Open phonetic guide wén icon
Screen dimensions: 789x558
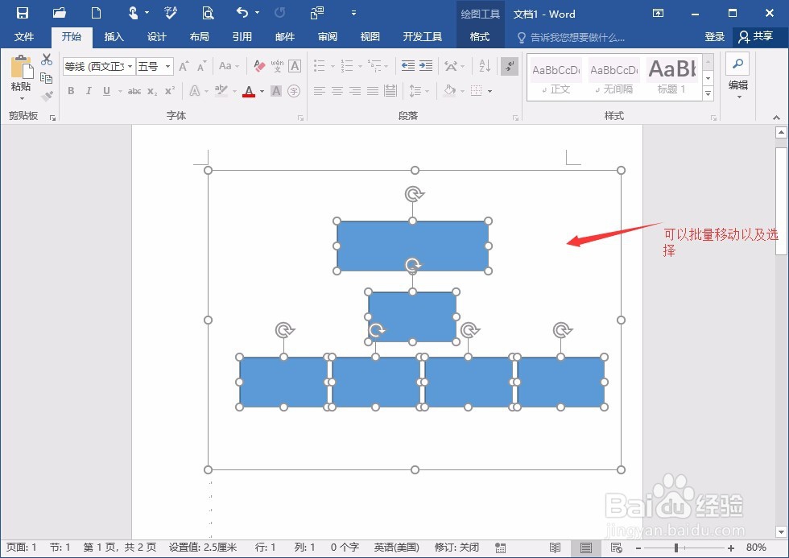point(277,66)
